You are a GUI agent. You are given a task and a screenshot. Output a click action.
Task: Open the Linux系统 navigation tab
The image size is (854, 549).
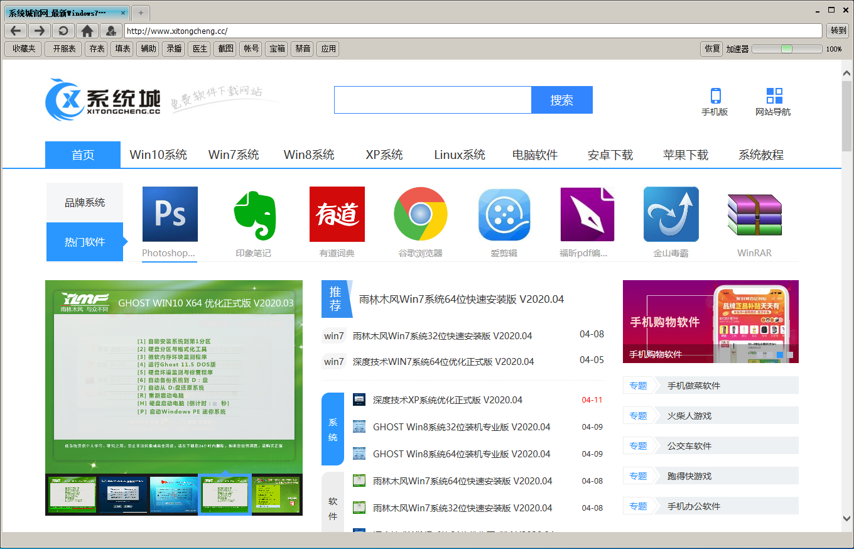click(460, 155)
